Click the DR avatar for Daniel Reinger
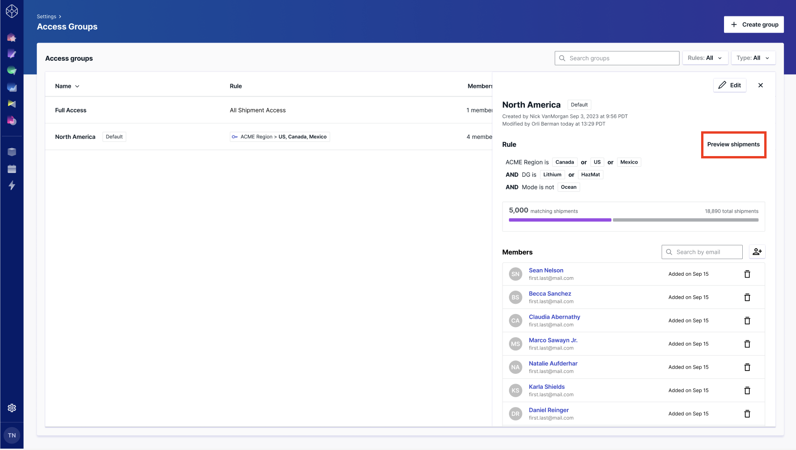796x450 pixels. 516,414
